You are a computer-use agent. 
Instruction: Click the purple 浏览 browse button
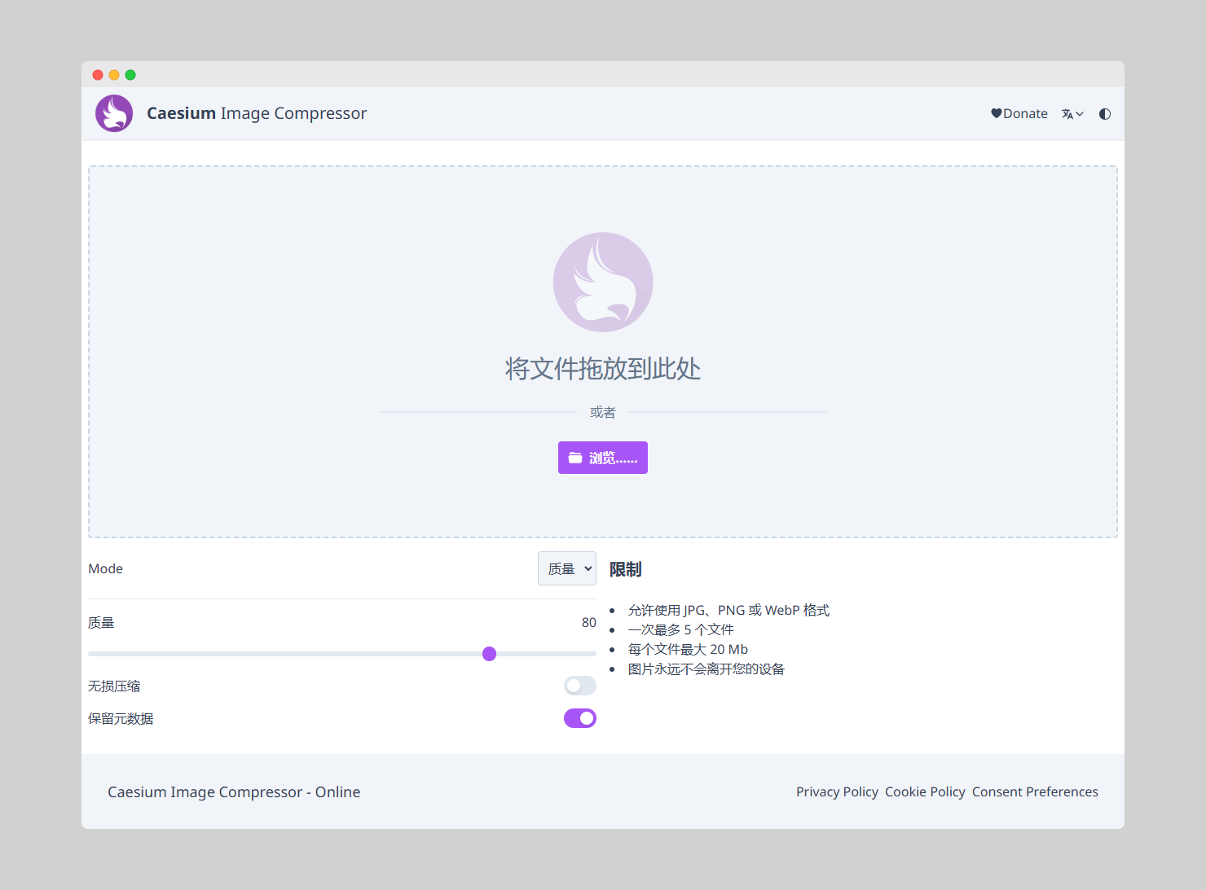[603, 458]
